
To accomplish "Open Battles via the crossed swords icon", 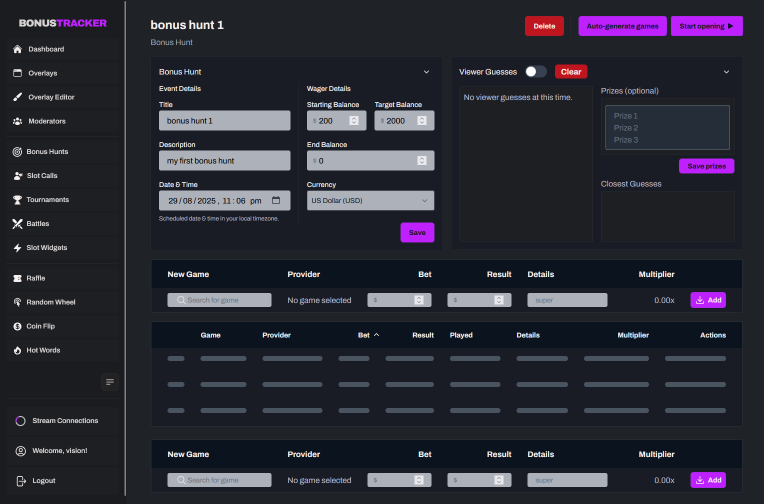I will pyautogui.click(x=17, y=223).
